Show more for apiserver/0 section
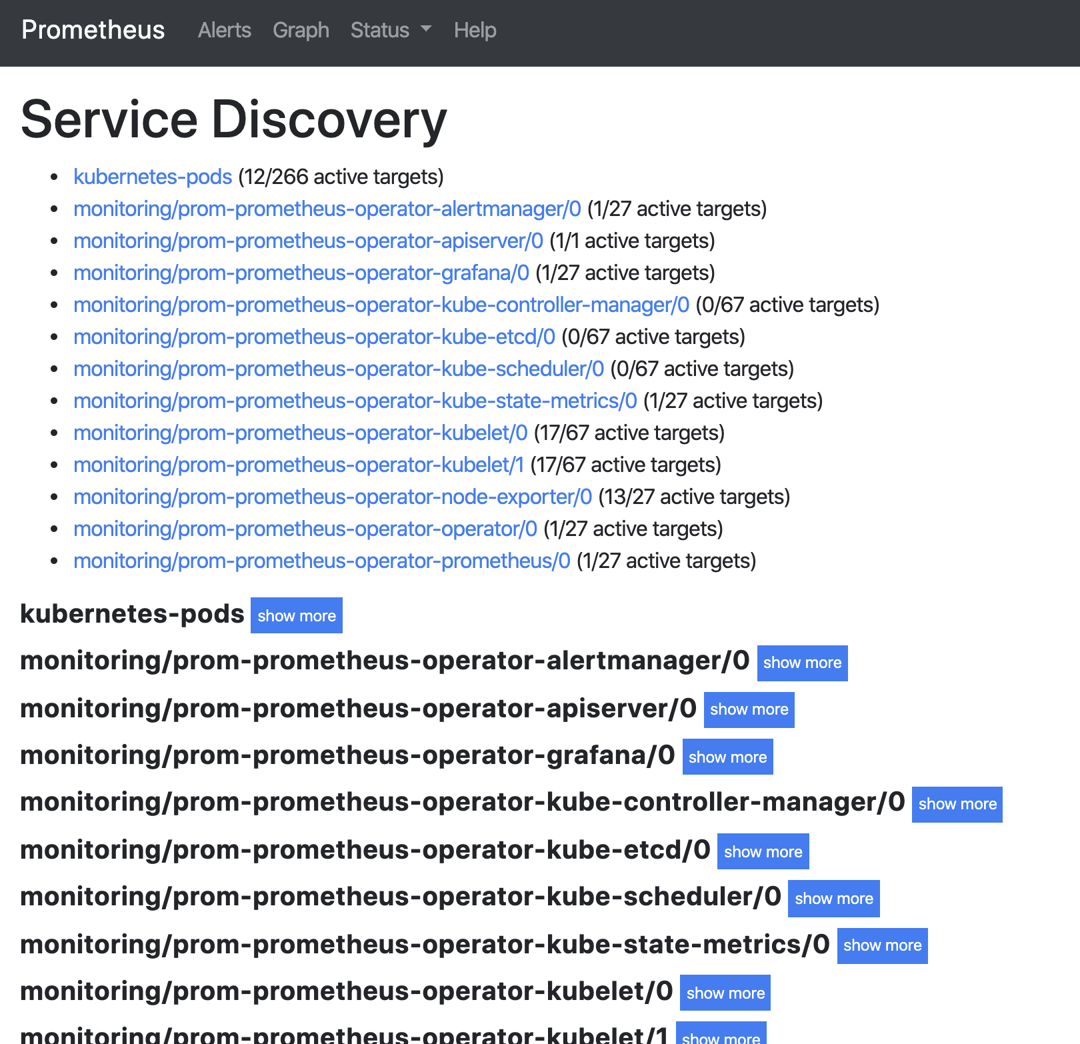This screenshot has height=1044, width=1080. point(749,709)
